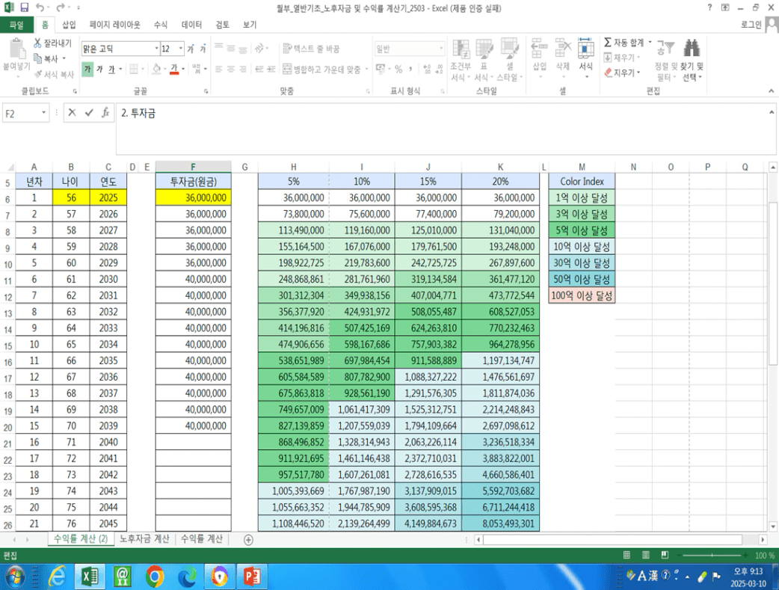Toggle italic text formatting
779x590 pixels.
click(99, 70)
